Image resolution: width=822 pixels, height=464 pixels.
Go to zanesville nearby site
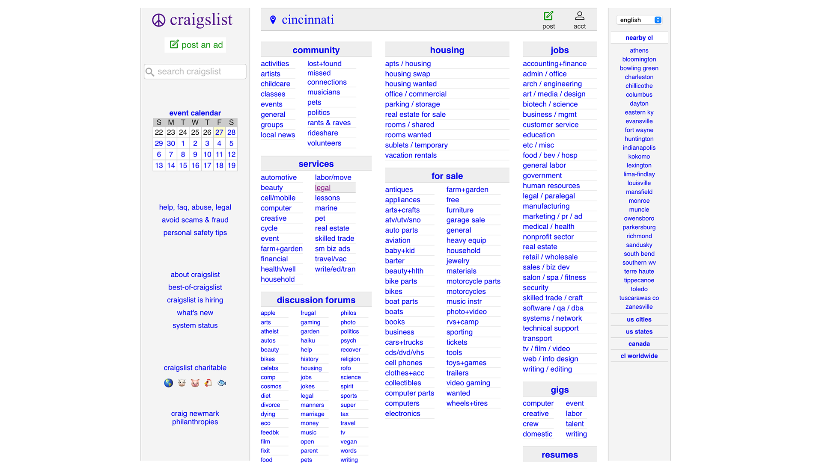coord(639,307)
